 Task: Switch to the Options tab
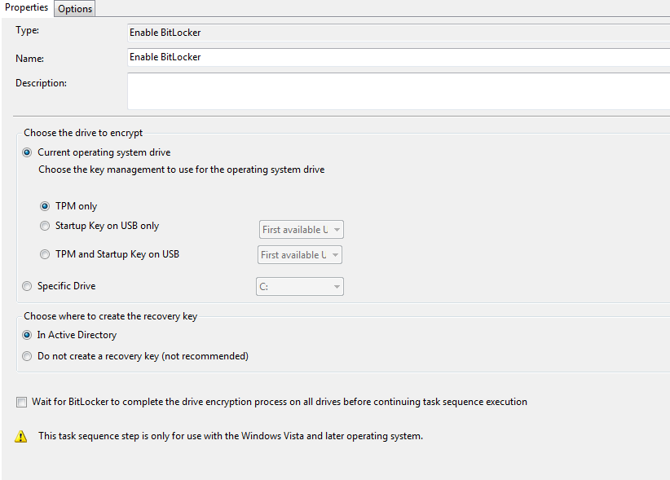coord(74,8)
